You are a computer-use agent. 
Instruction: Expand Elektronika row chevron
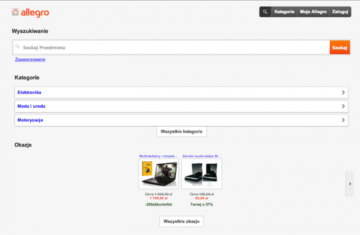(343, 93)
